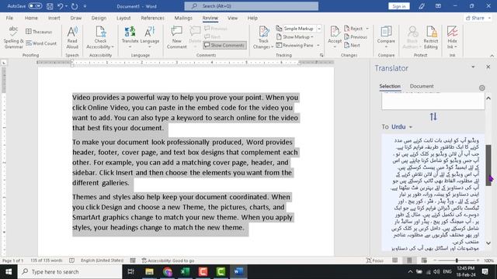497x279 pixels.
Task: Click English (United States) language status
Action: click(x=102, y=260)
